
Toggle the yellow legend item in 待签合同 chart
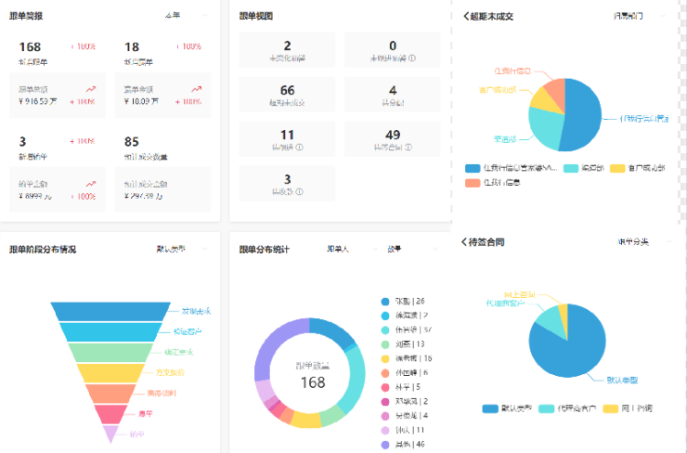click(610, 408)
